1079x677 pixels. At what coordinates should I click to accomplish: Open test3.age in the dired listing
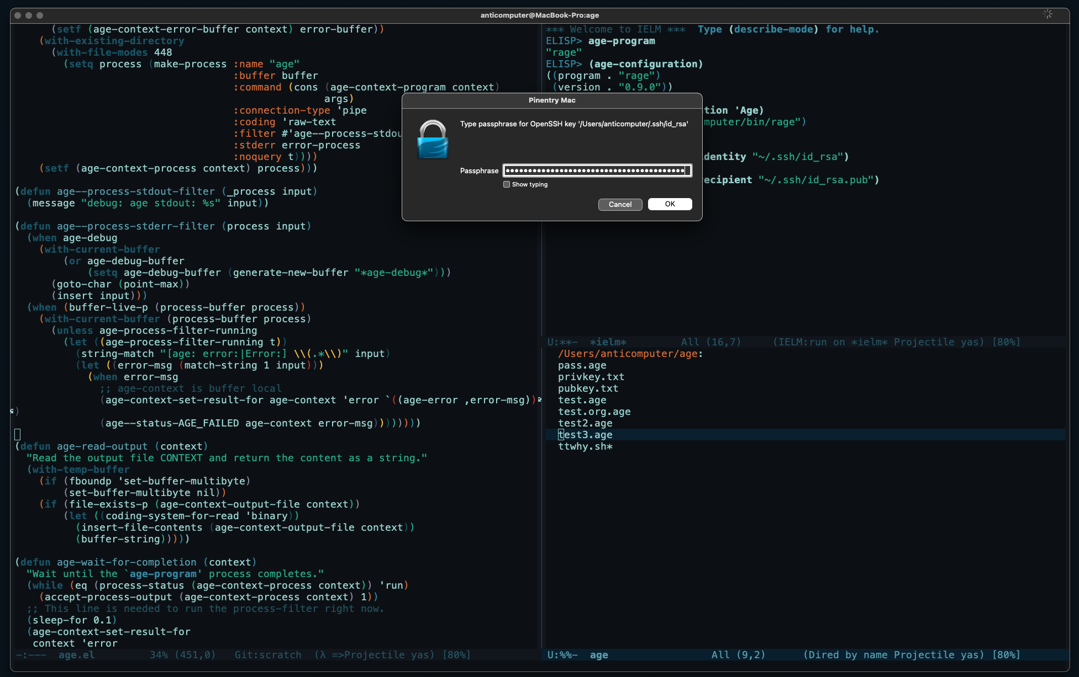[x=585, y=435]
